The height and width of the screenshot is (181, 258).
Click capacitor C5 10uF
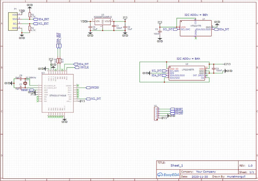(x=90, y=27)
